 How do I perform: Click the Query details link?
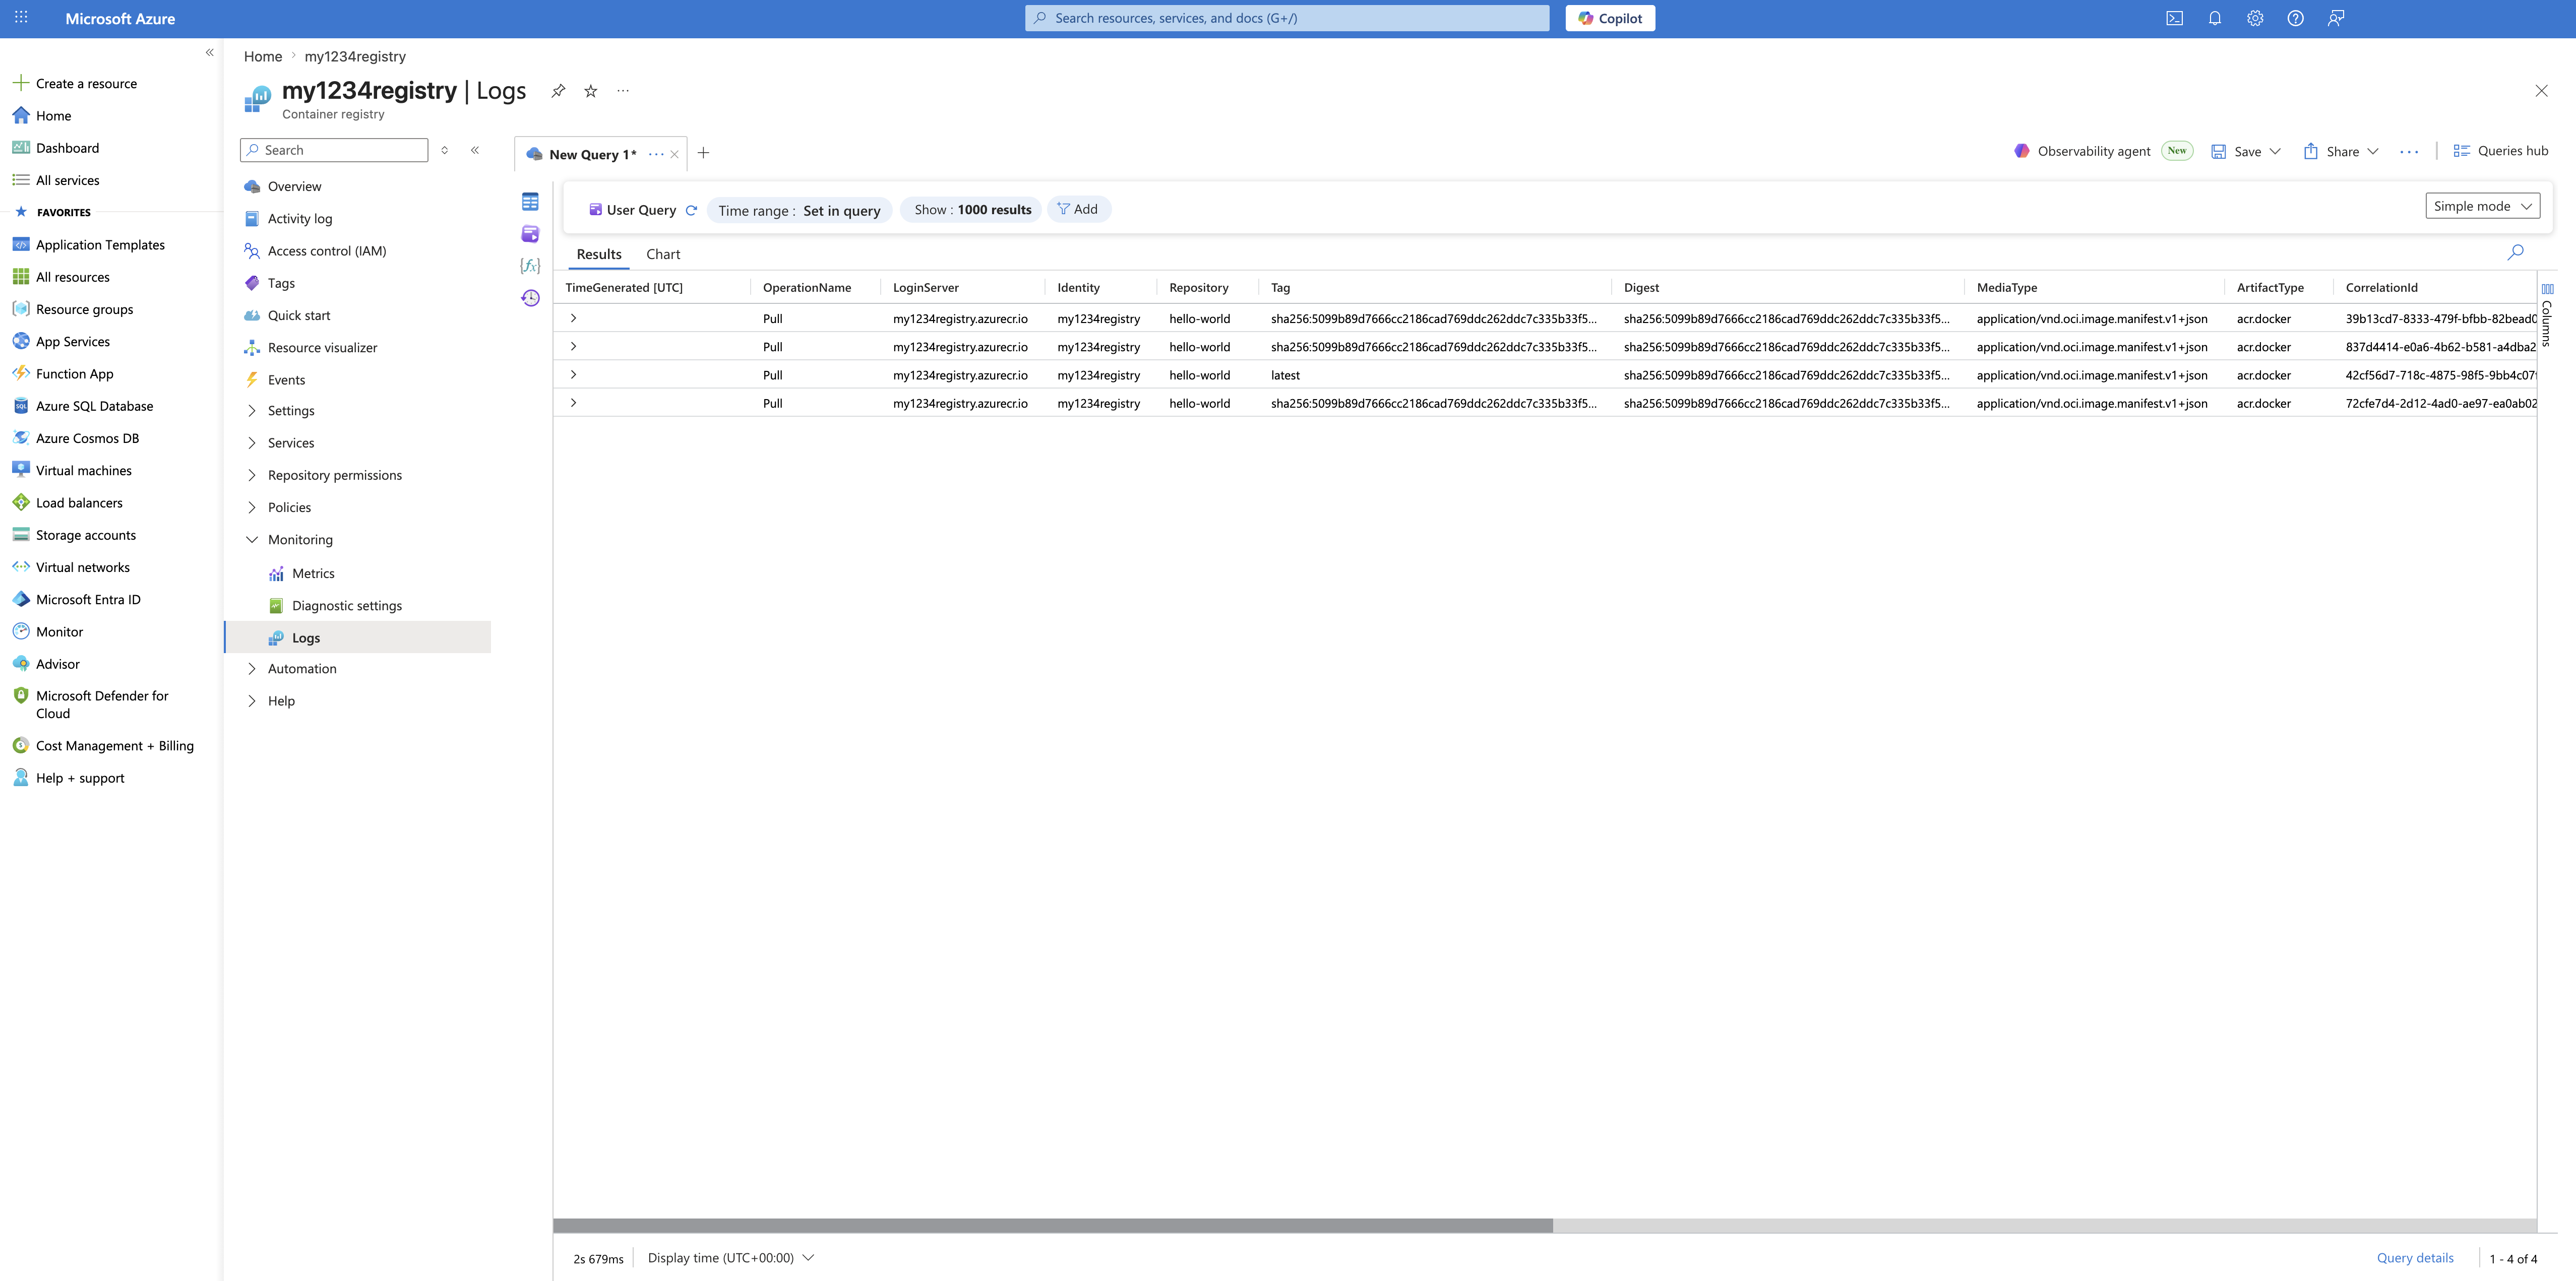coord(2414,1258)
